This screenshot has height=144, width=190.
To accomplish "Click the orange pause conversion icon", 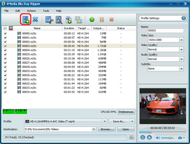I will 102,20.
